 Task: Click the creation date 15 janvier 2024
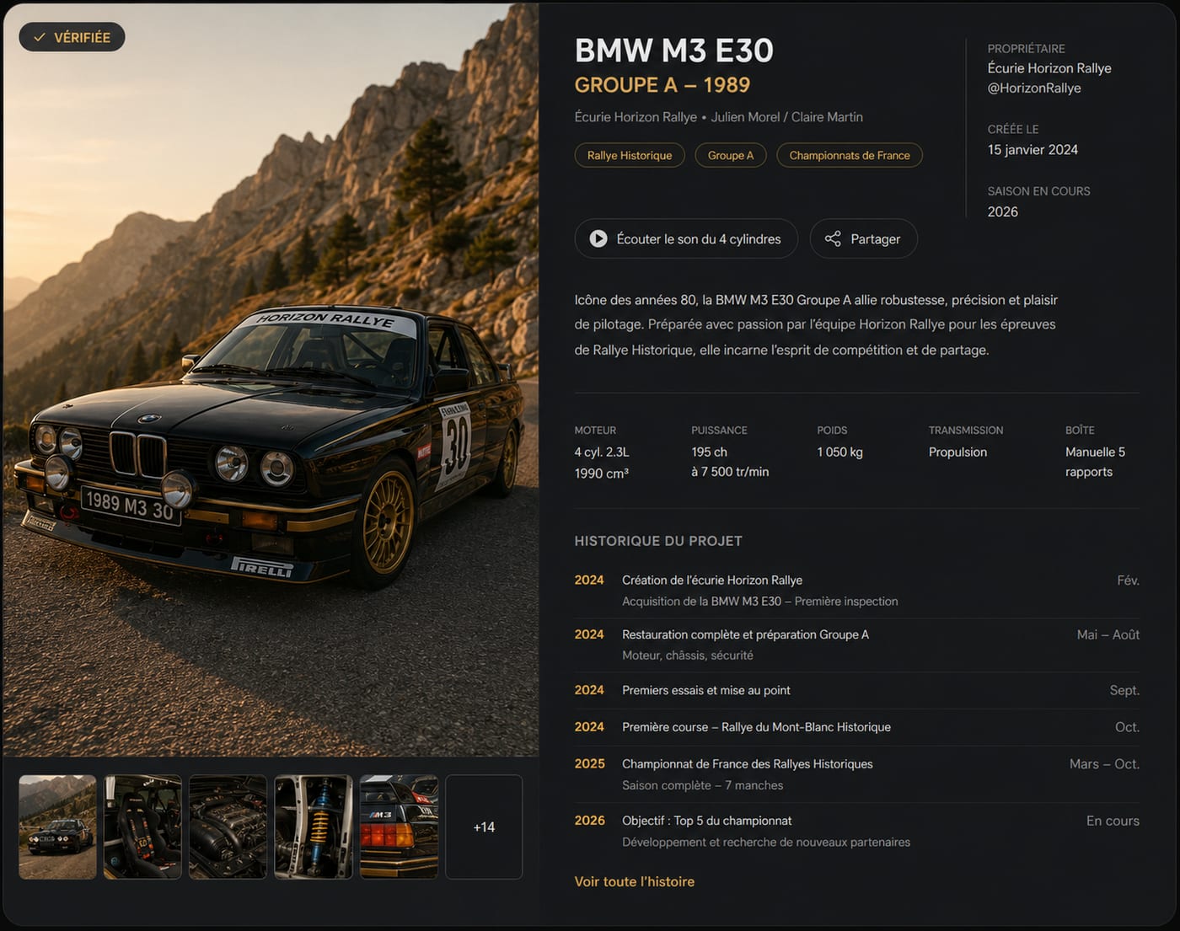1032,150
